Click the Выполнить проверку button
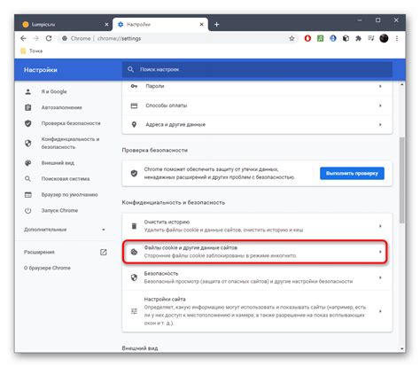Screen dimensions: 420x367 coord(352,173)
